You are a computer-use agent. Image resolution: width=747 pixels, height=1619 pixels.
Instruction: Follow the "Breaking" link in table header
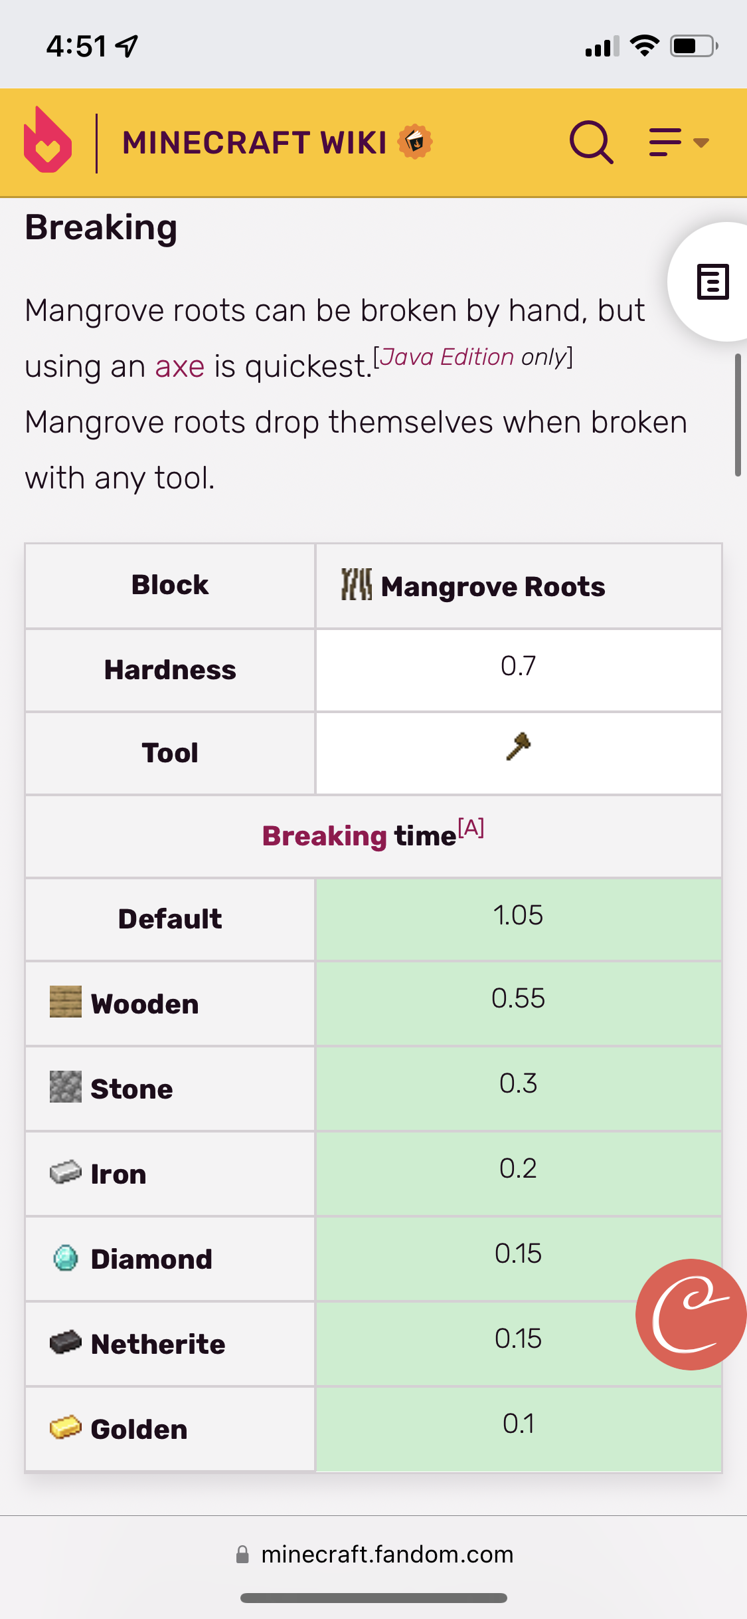pos(325,836)
